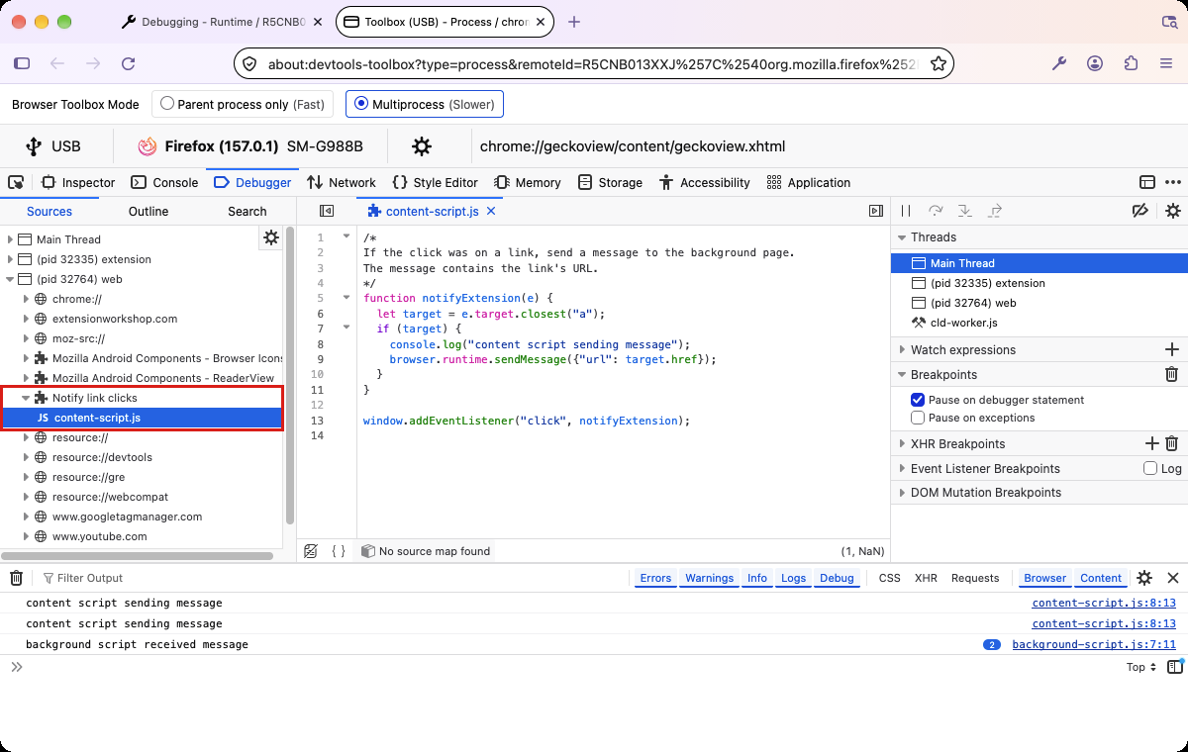
Task: Toggle the Errors console filter
Action: (655, 578)
